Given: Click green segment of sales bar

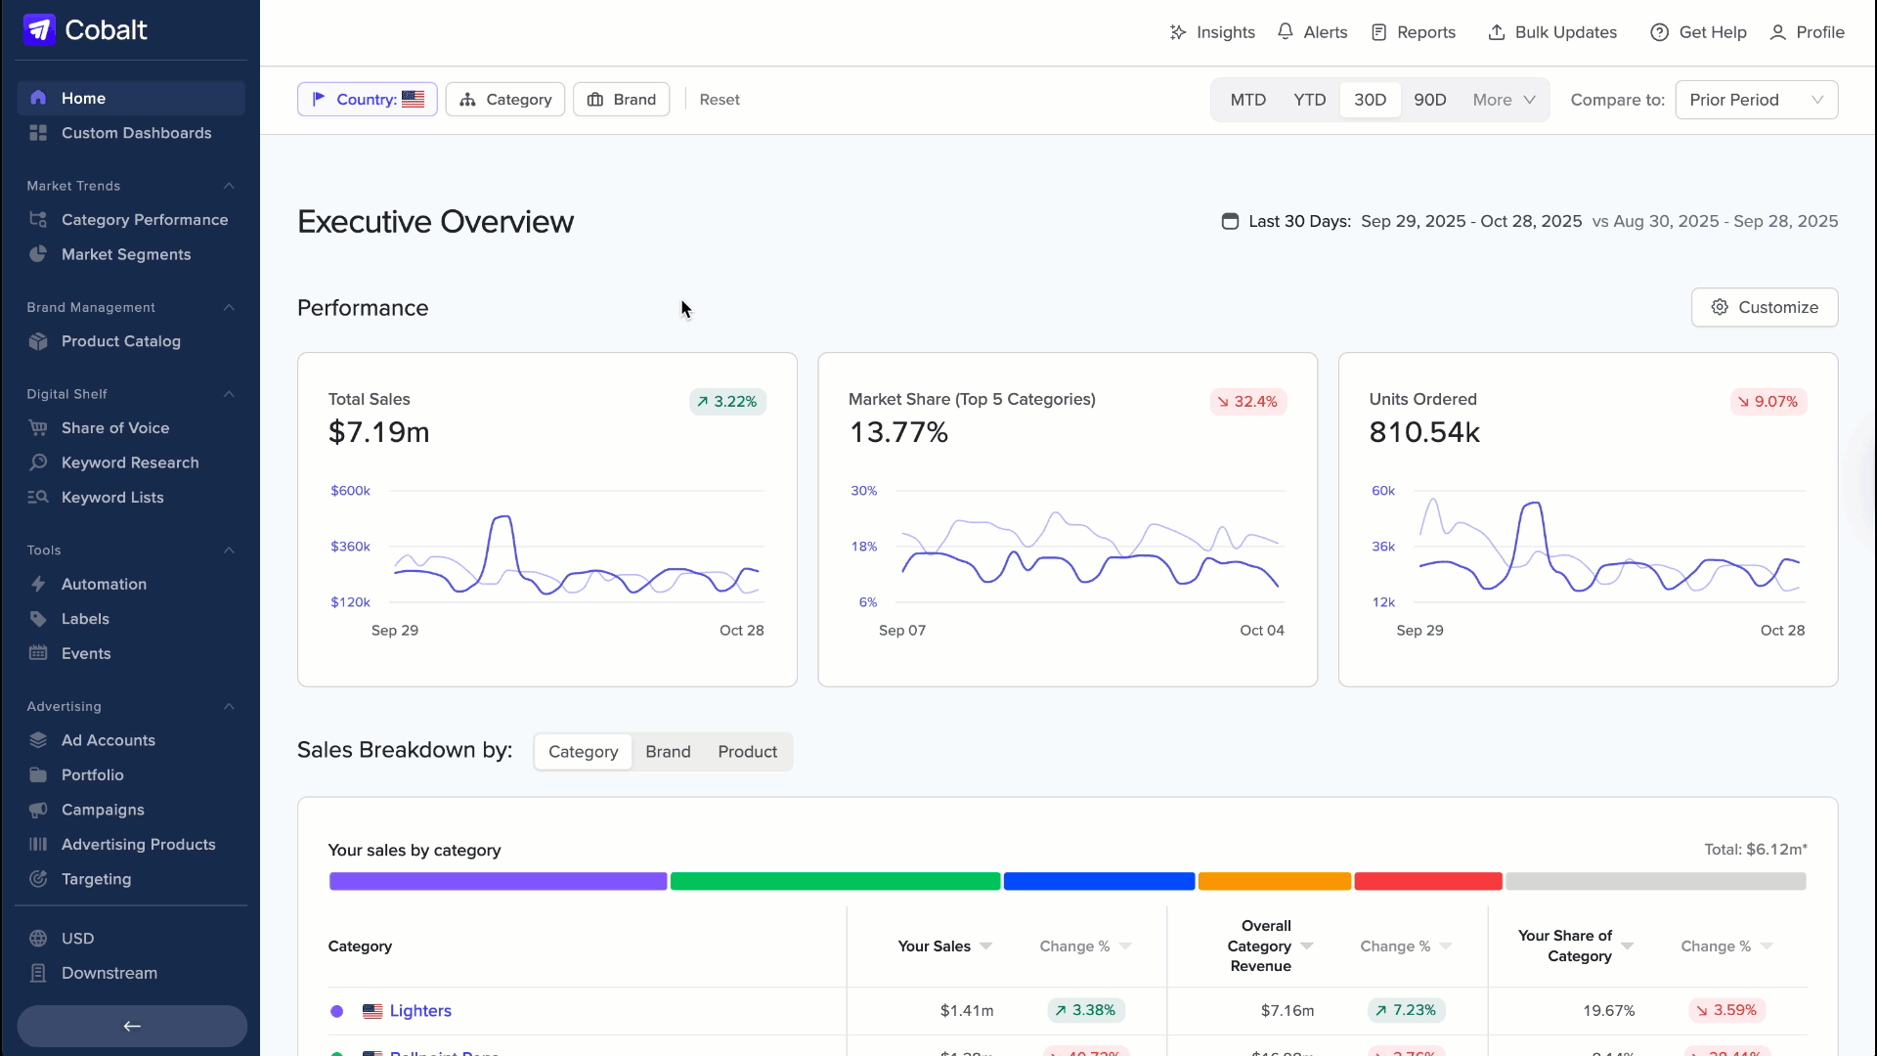Looking at the screenshot, I should (x=836, y=881).
